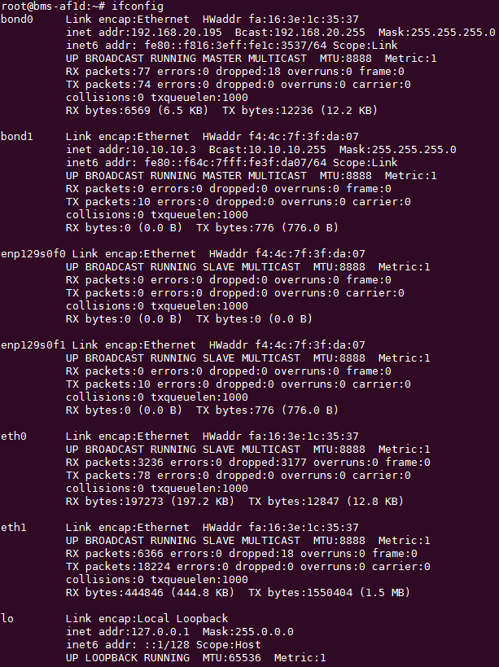Click eth1 TX bytes:1550404 value

[x=300, y=593]
